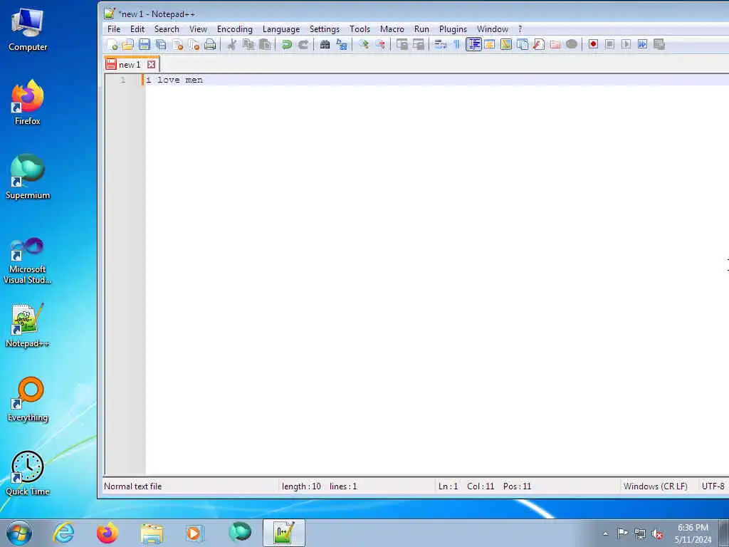Click the Copy toolbar icon
Image resolution: width=729 pixels, height=547 pixels.
[248, 45]
